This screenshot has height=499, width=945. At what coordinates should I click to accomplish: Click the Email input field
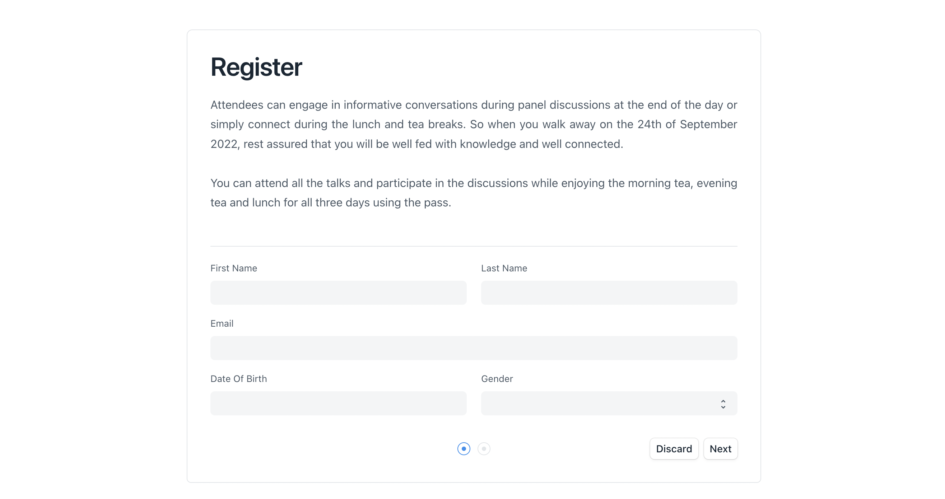[x=473, y=348]
